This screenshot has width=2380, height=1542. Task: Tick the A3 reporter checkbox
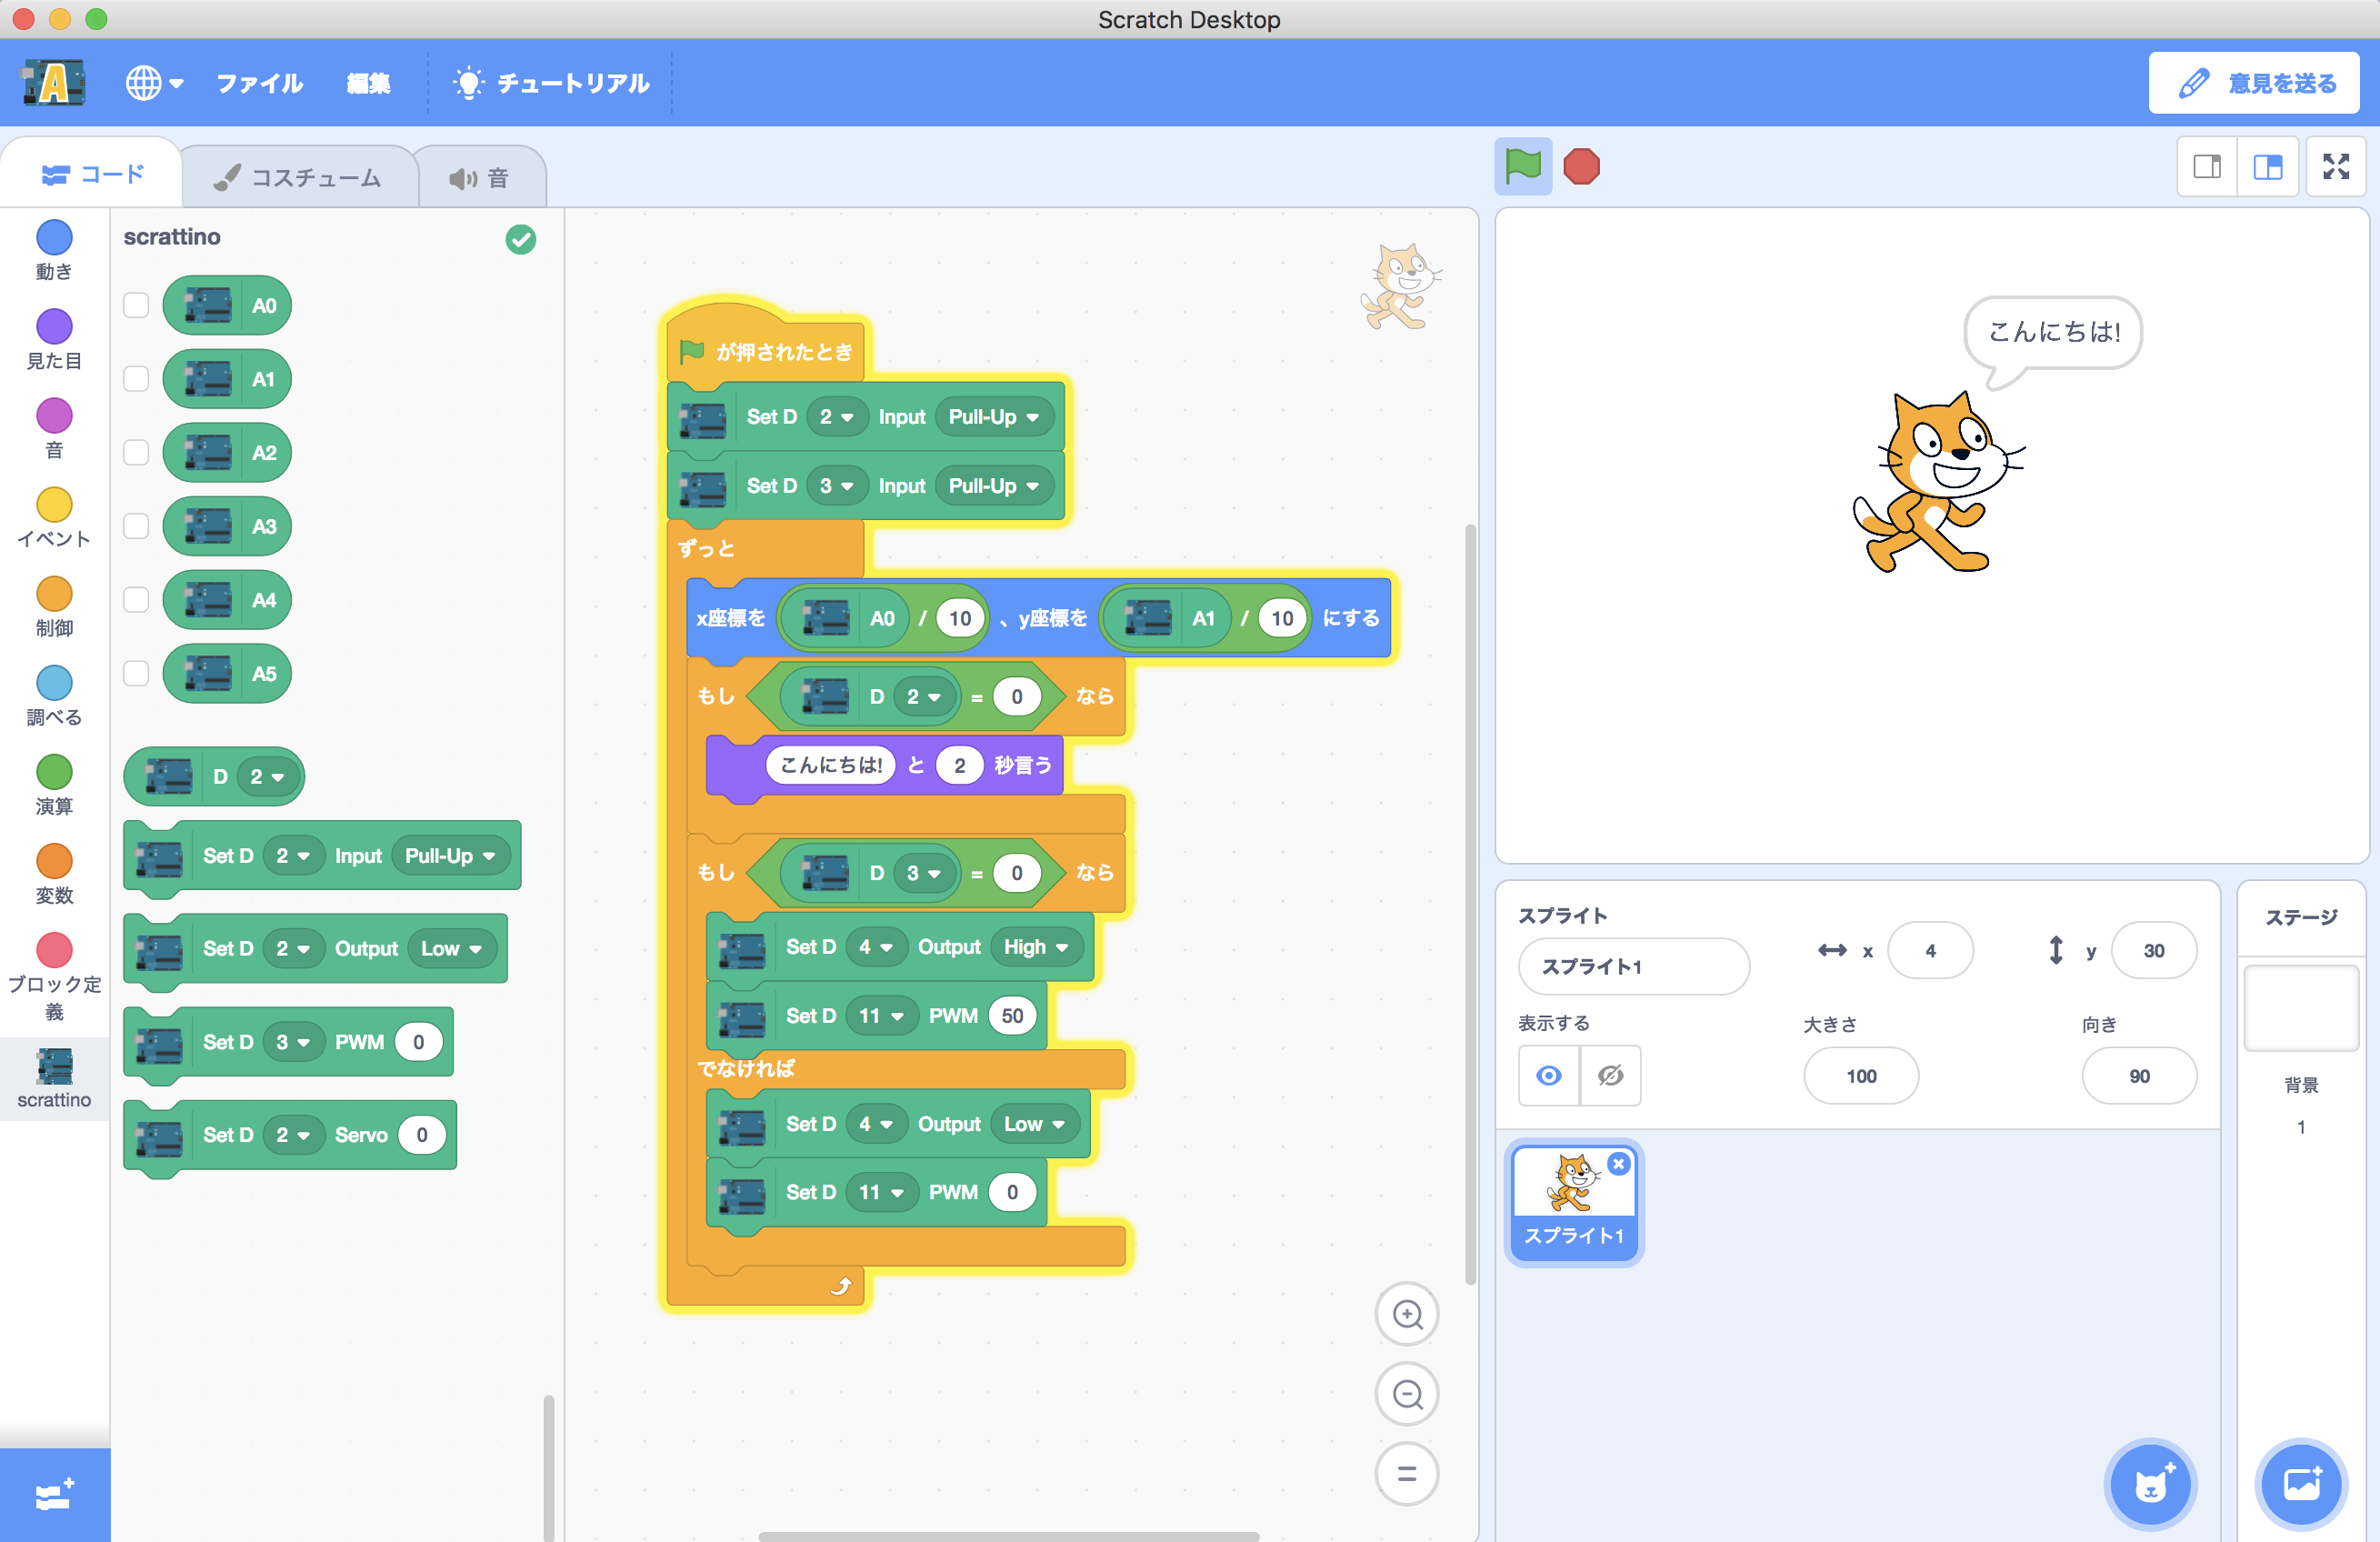(x=136, y=526)
